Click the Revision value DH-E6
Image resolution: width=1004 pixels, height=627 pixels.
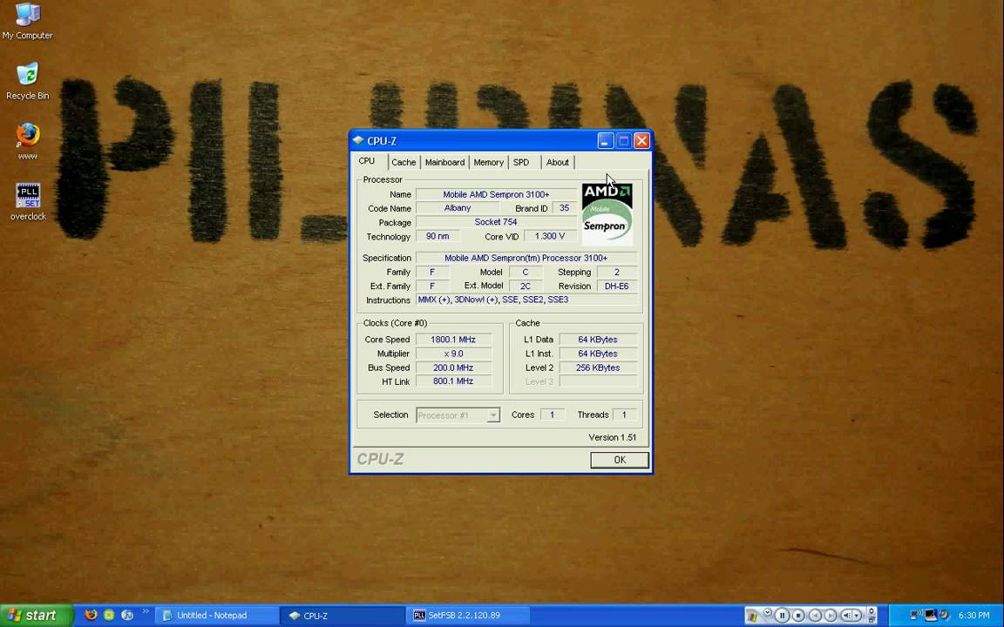617,286
